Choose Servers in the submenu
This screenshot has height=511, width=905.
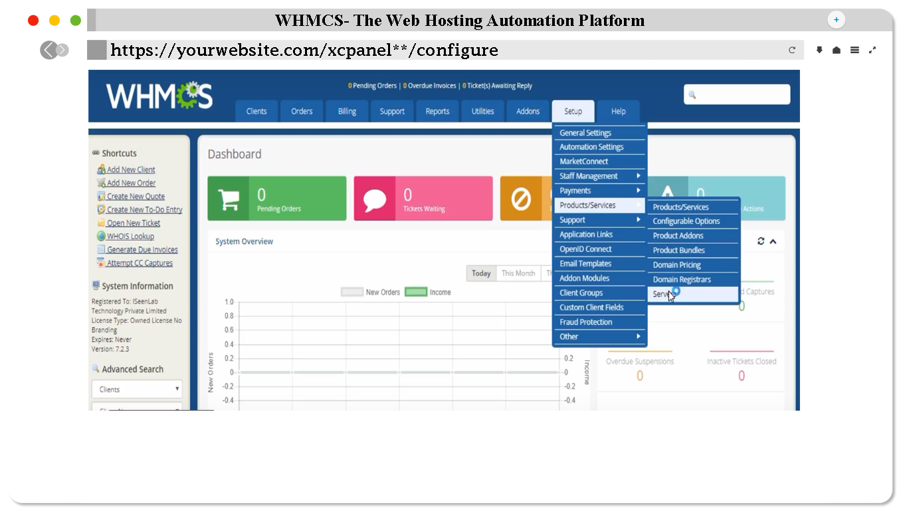click(x=693, y=294)
